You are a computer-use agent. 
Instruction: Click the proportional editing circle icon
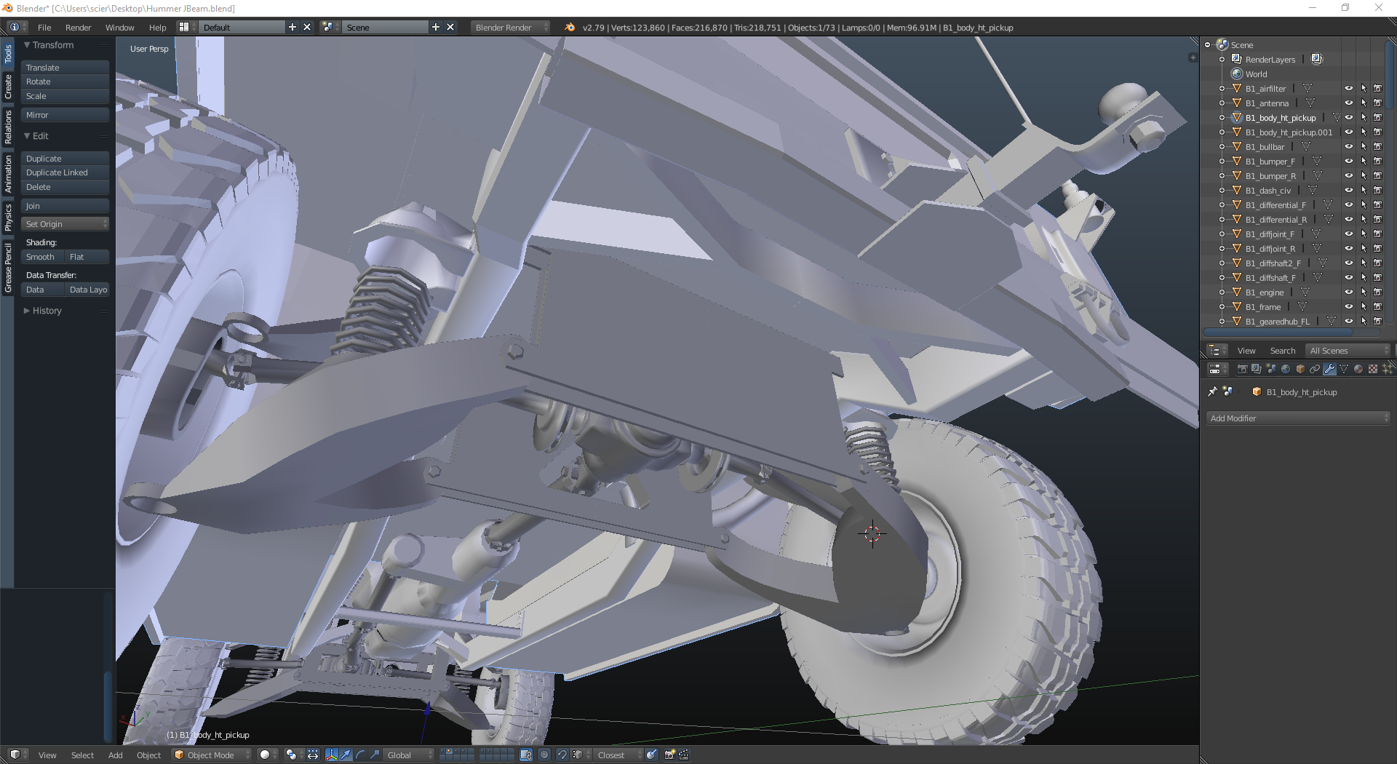544,755
